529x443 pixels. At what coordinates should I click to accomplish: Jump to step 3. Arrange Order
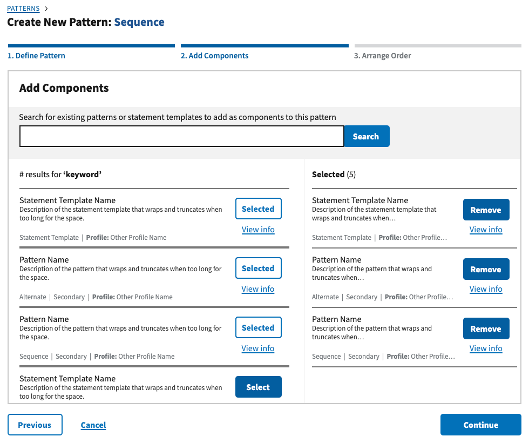(383, 56)
